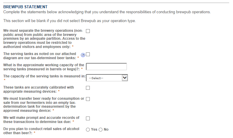The image size is (233, 138).
Task: Check the brewery operations partition checkbox
Action: 88,31
